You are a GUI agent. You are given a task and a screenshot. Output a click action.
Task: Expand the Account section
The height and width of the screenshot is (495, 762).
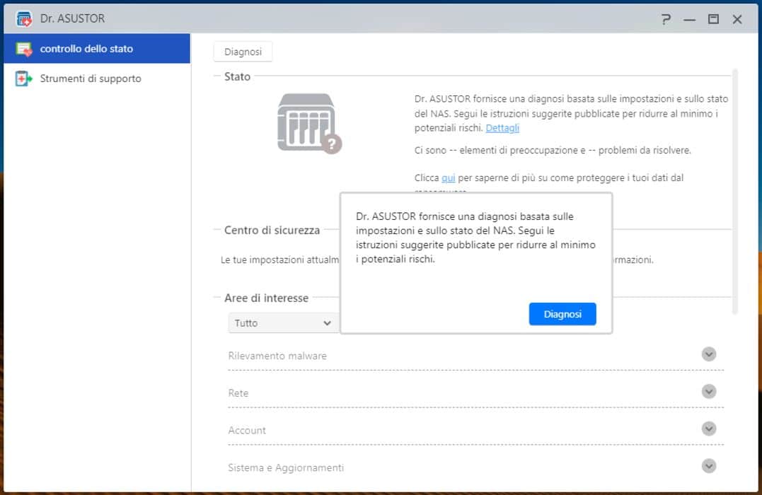pos(708,429)
